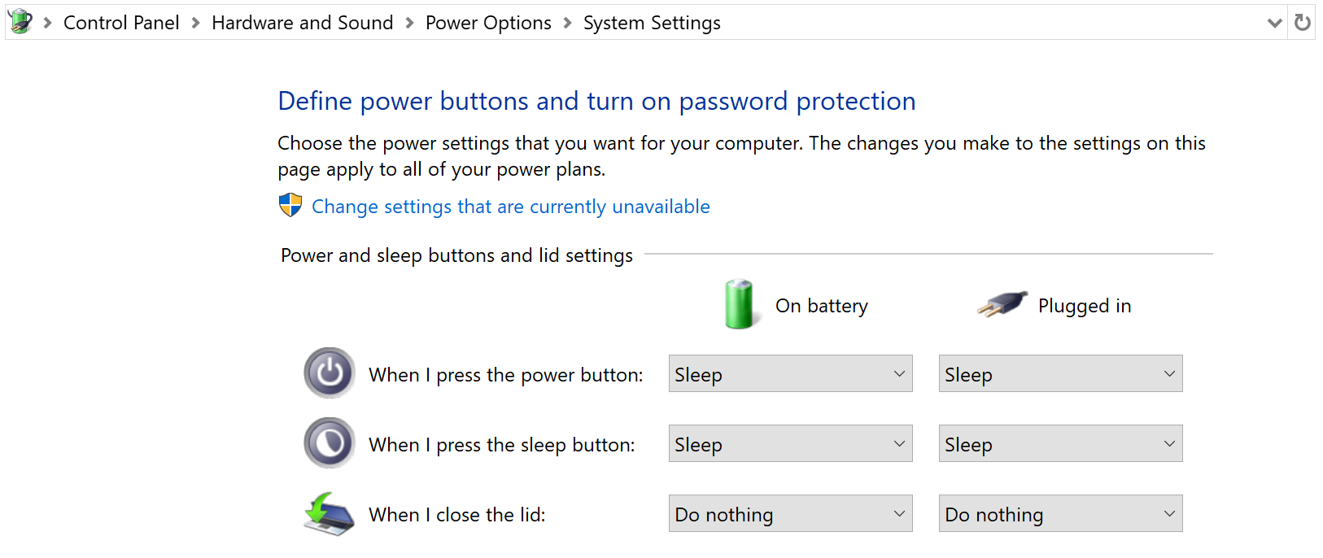Open power button action dropdown plugged in
1323x558 pixels.
pyautogui.click(x=1061, y=373)
